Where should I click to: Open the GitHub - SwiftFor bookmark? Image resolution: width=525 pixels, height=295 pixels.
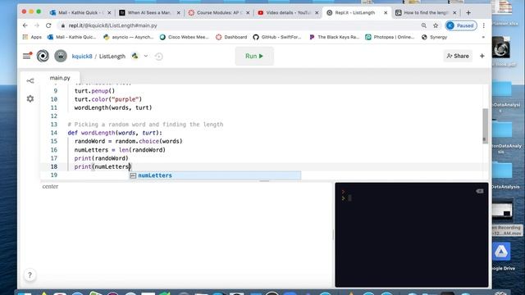pos(277,37)
